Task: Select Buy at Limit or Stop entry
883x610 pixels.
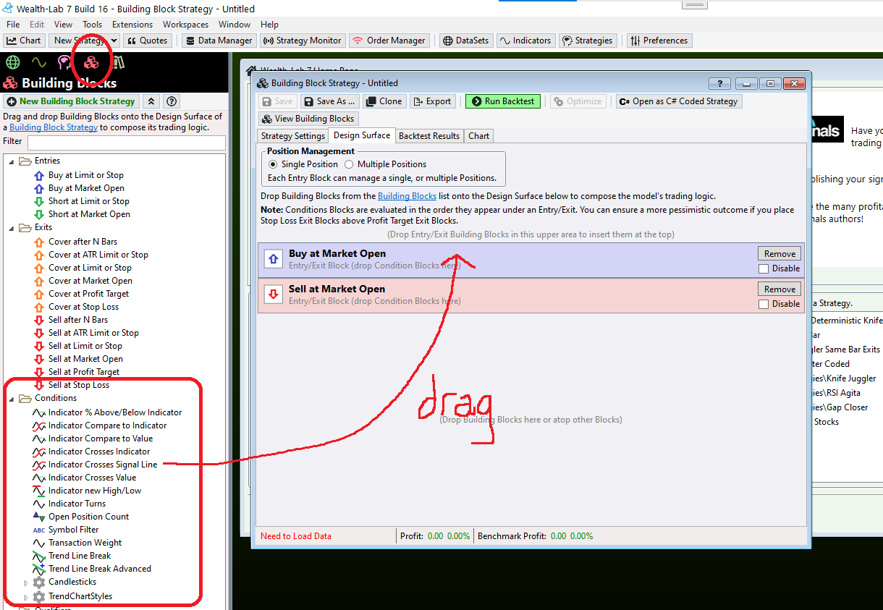Action: click(x=85, y=175)
